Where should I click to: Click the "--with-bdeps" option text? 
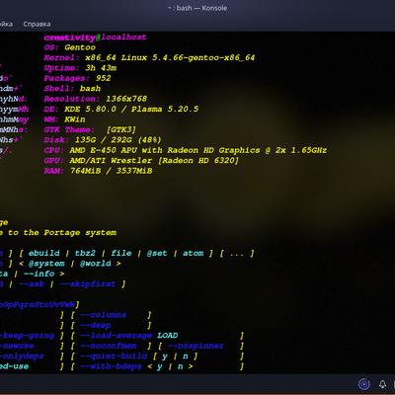coord(111,366)
